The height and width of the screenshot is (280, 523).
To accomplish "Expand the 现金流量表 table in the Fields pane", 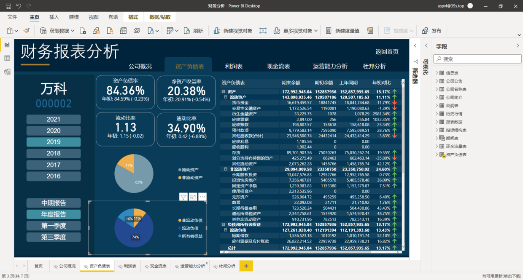I will 437,147.
